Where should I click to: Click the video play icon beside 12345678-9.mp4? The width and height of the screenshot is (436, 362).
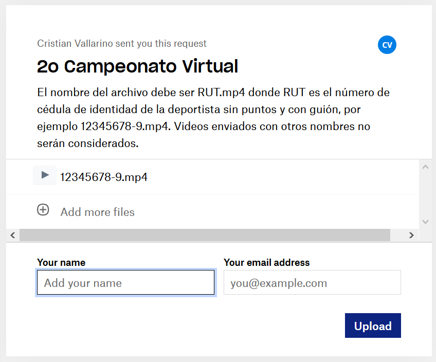(x=45, y=175)
